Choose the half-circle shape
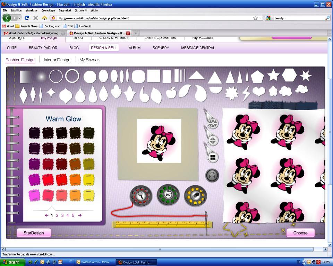This screenshot has height=266, width=333. click(x=215, y=90)
